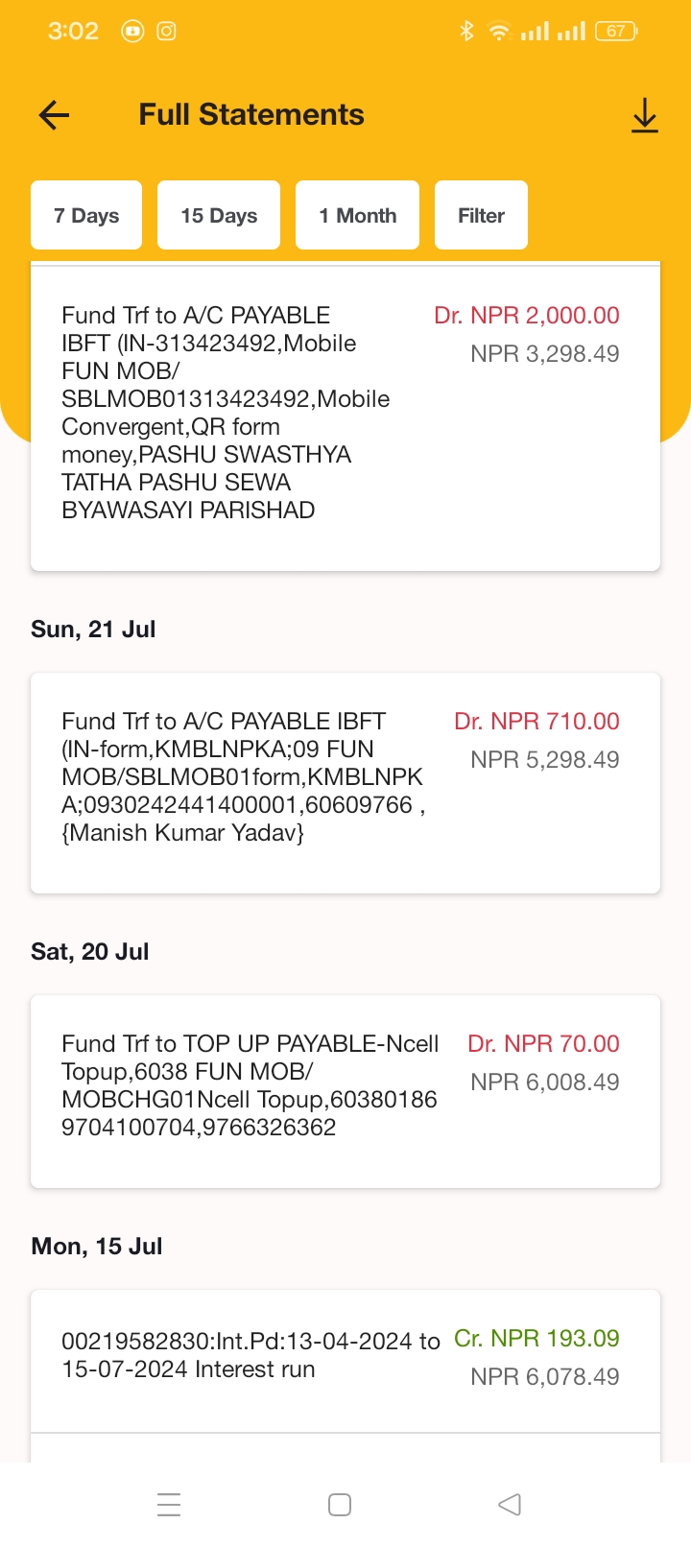The image size is (691, 1547).
Task: Tap the Cr. NPR 193.09 amount
Action: pyautogui.click(x=536, y=1338)
